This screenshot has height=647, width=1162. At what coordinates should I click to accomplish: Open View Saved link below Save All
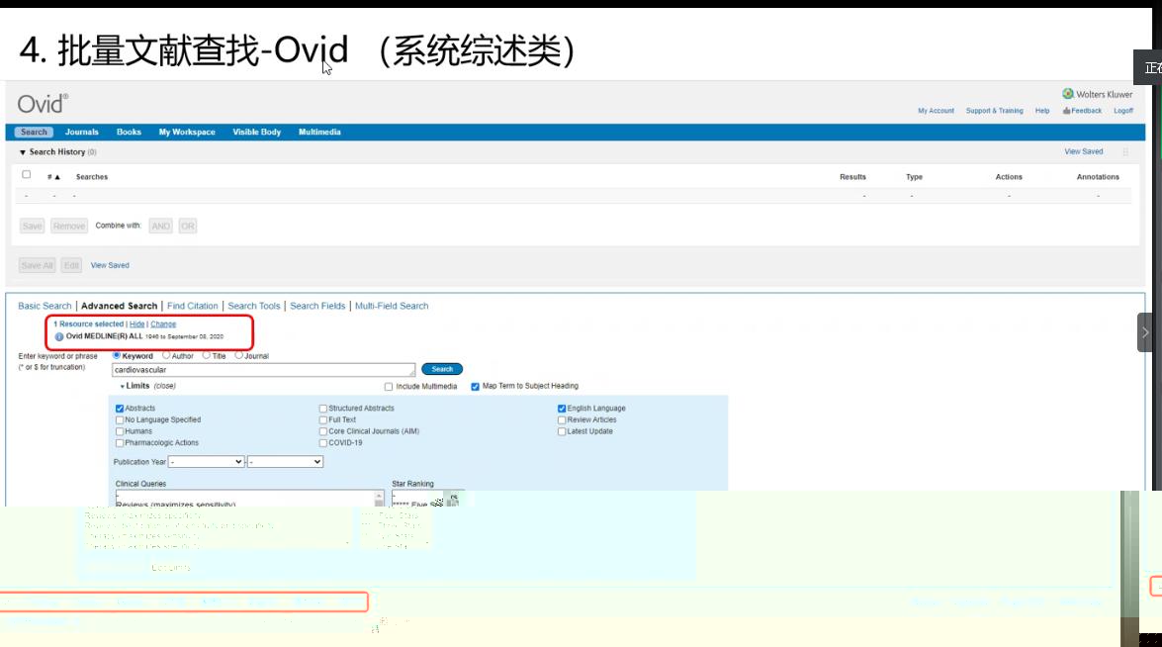coord(110,265)
